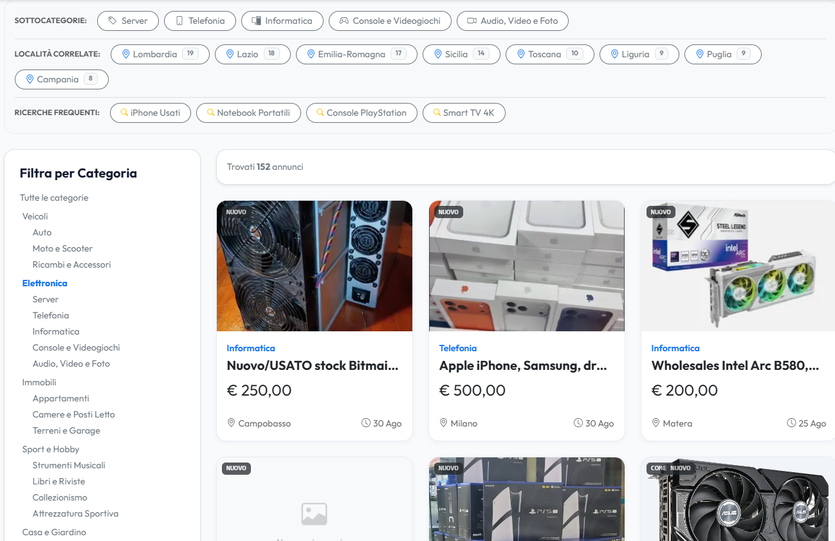Open Libri e Riviste in sidebar
Viewport: 835px width, 541px height.
coord(59,481)
